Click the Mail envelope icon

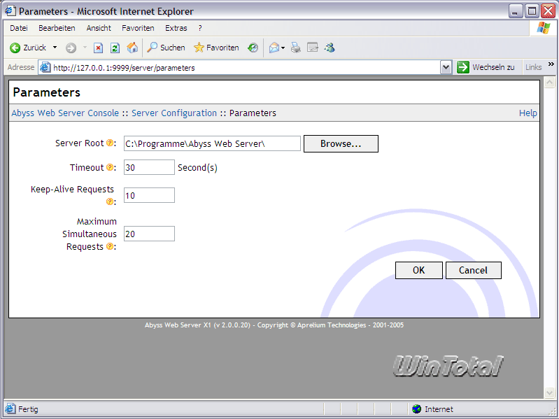point(274,48)
